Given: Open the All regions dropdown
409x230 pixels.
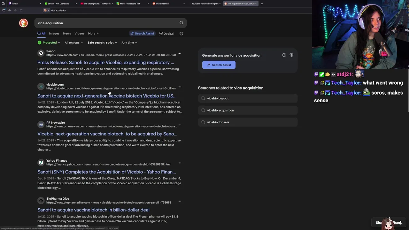Looking at the screenshot, I should tap(73, 42).
